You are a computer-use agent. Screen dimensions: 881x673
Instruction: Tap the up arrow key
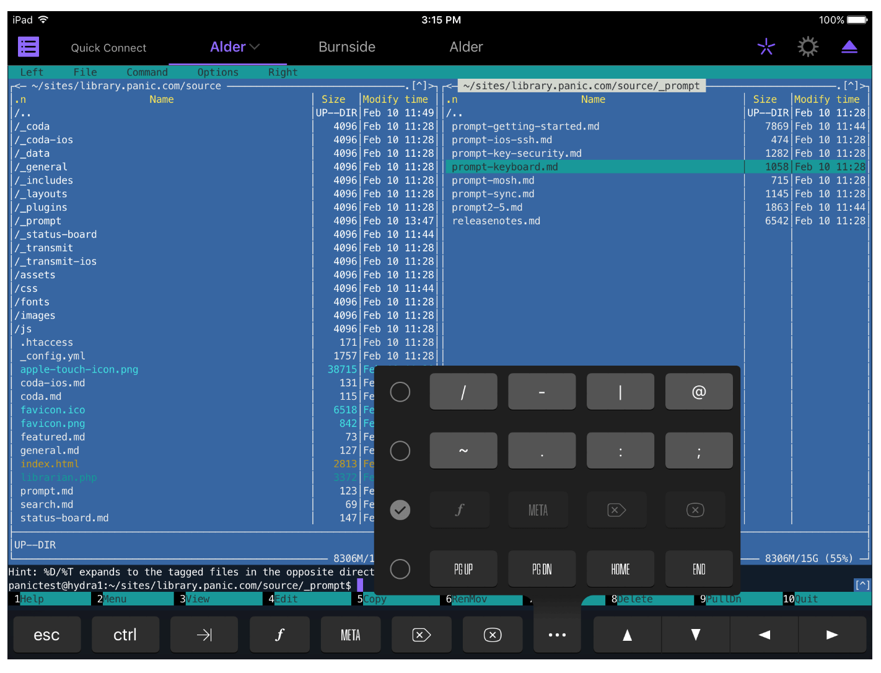click(627, 635)
